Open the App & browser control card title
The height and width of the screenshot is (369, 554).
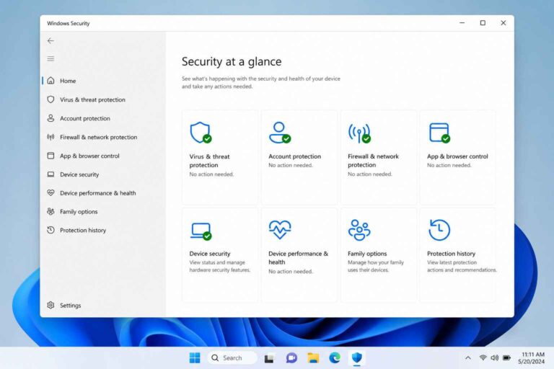[457, 156]
